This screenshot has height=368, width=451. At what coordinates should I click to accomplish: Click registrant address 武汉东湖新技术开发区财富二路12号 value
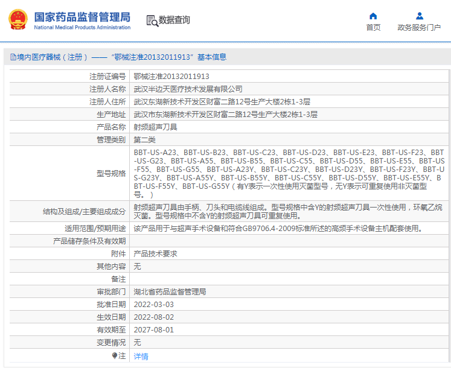(x=222, y=102)
